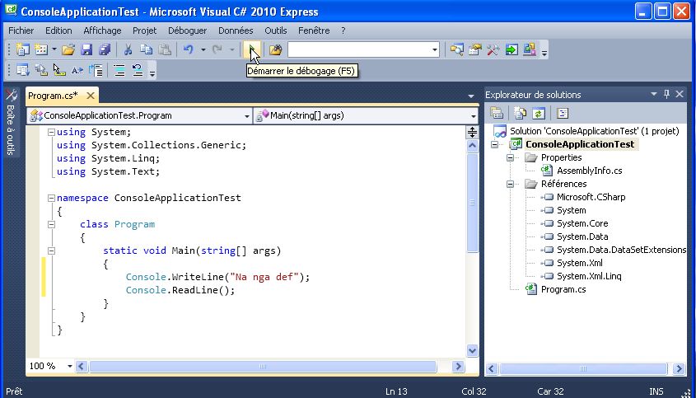Open Solution Explorer window position dropdown
The height and width of the screenshot is (398, 696).
coord(653,94)
